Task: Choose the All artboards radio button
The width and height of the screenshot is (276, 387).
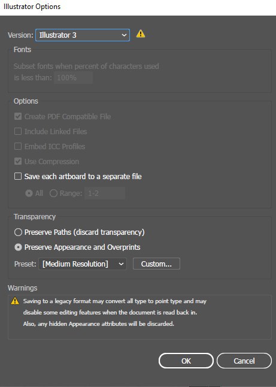Action: pos(29,193)
